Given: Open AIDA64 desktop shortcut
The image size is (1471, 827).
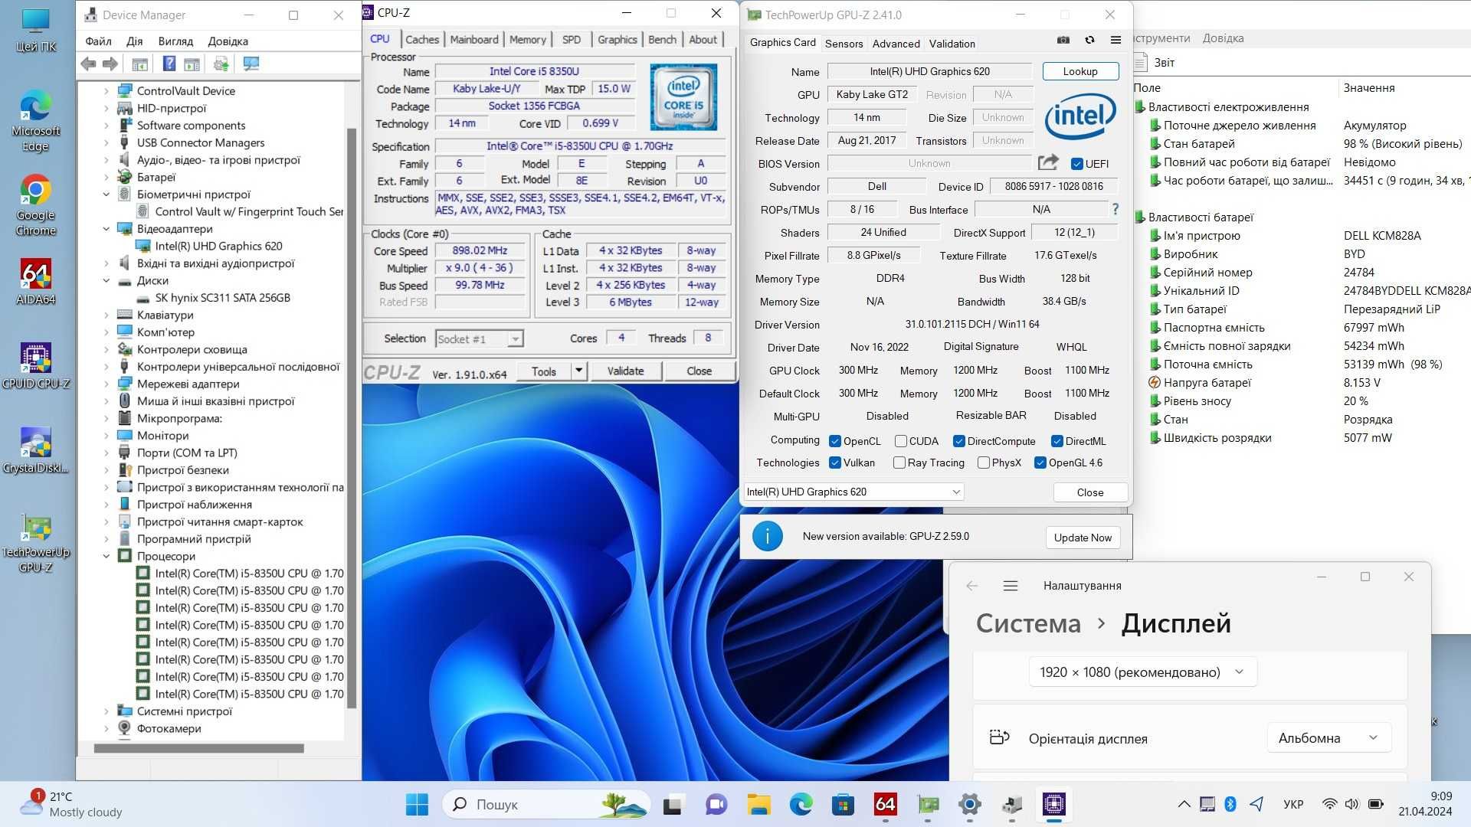Looking at the screenshot, I should pyautogui.click(x=35, y=282).
